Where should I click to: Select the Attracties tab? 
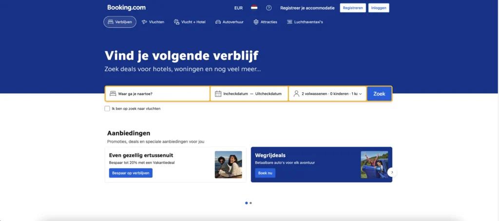coord(266,22)
